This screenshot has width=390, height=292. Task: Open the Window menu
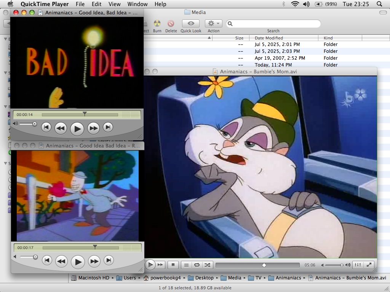click(137, 4)
